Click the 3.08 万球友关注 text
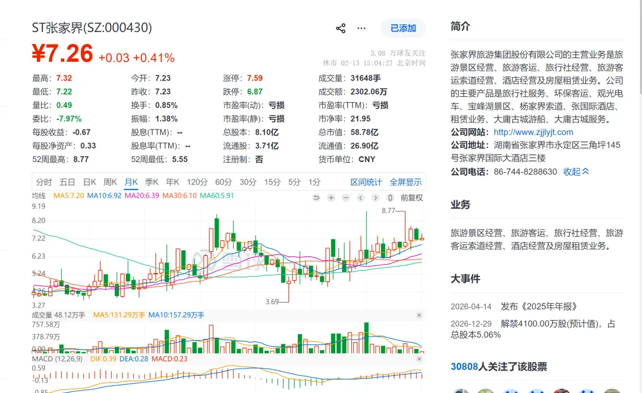This screenshot has height=393, width=642. [x=398, y=53]
